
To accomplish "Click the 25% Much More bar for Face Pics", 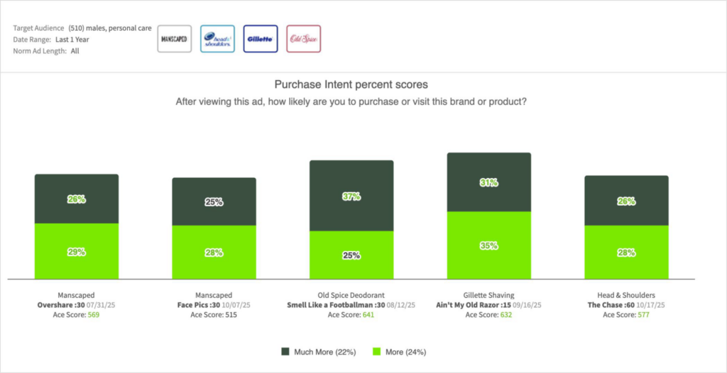I will tap(214, 201).
